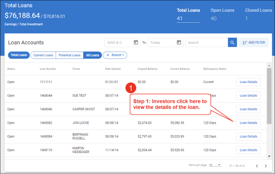Select loan number 1468084 cell
The height and width of the screenshot is (174, 275).
46,136
